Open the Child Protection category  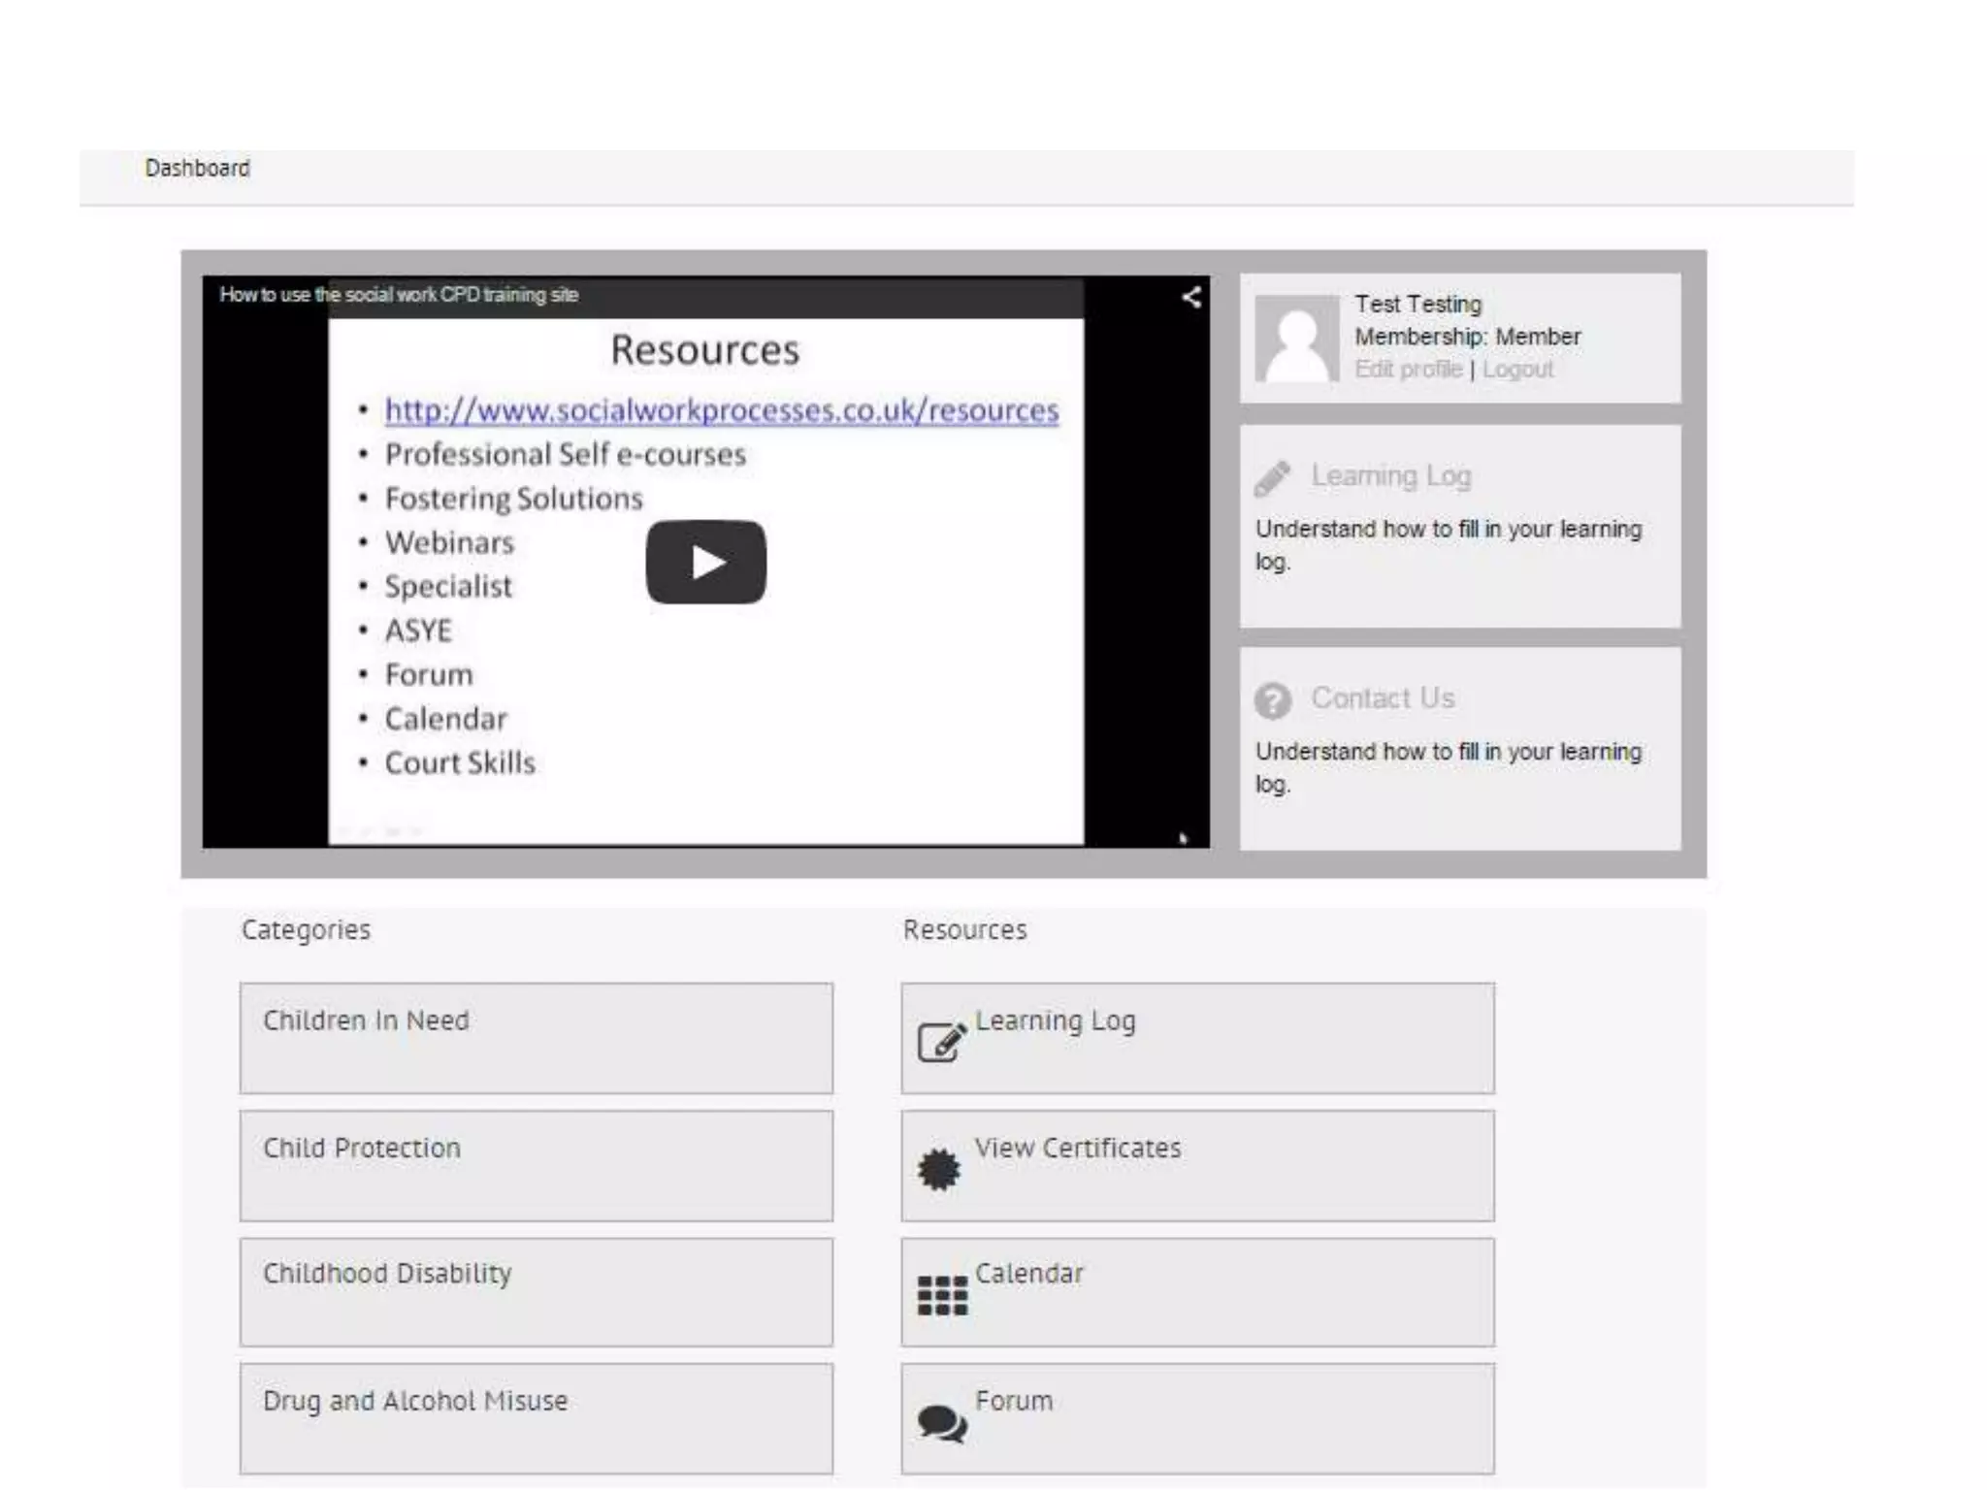362,1148
